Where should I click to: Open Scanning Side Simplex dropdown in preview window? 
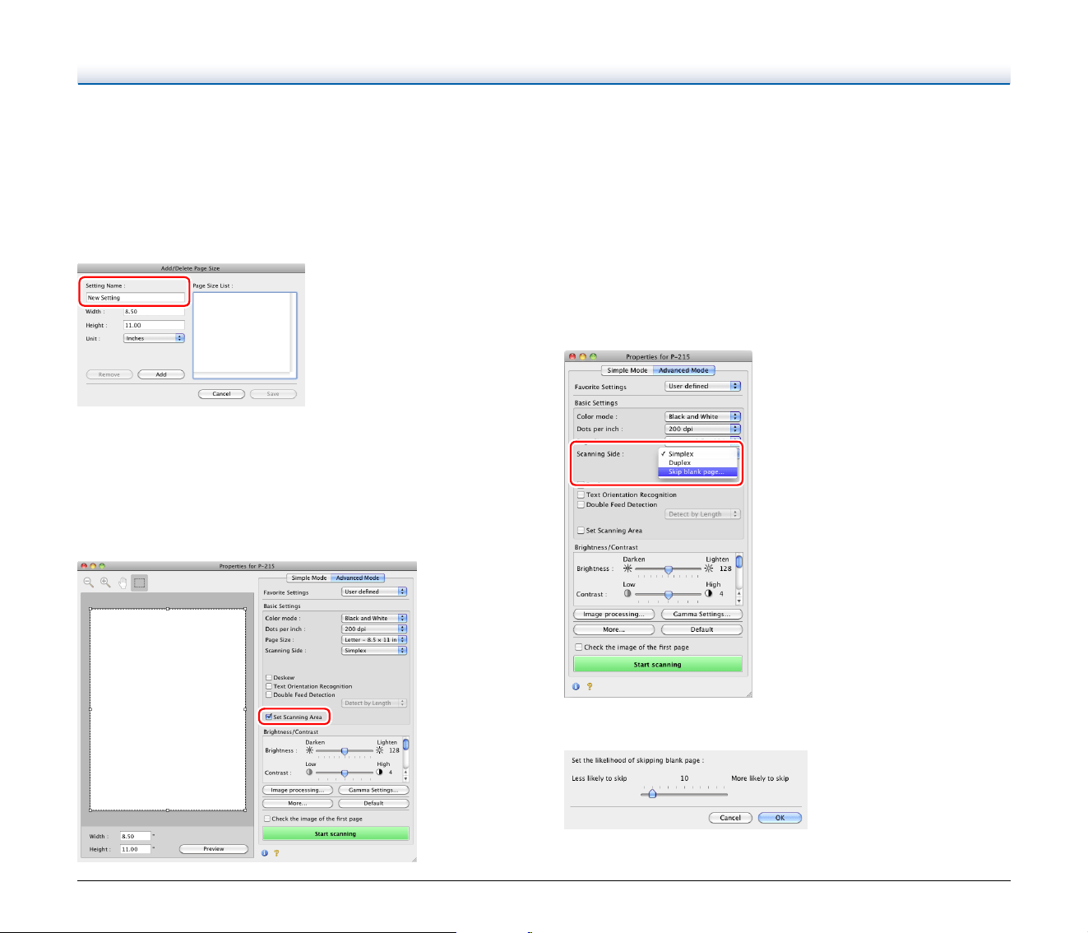[x=374, y=650]
